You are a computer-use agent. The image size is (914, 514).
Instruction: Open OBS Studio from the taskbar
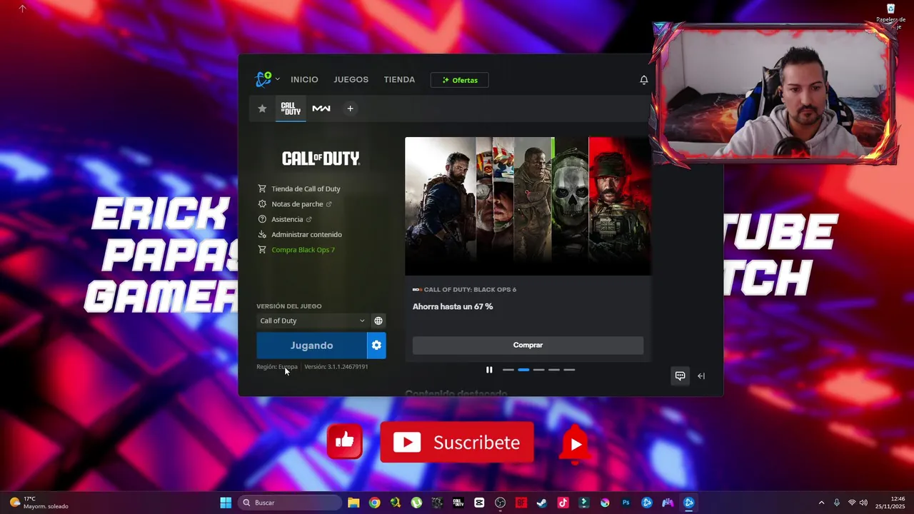(500, 503)
